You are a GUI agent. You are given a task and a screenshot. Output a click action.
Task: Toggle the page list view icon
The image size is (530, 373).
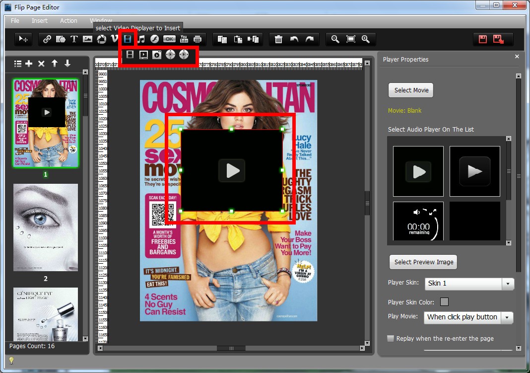tap(17, 64)
